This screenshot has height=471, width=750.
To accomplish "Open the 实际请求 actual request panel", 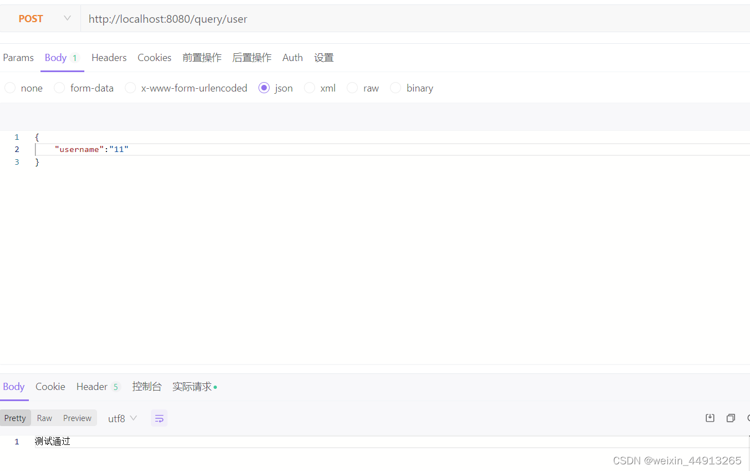I will (191, 386).
